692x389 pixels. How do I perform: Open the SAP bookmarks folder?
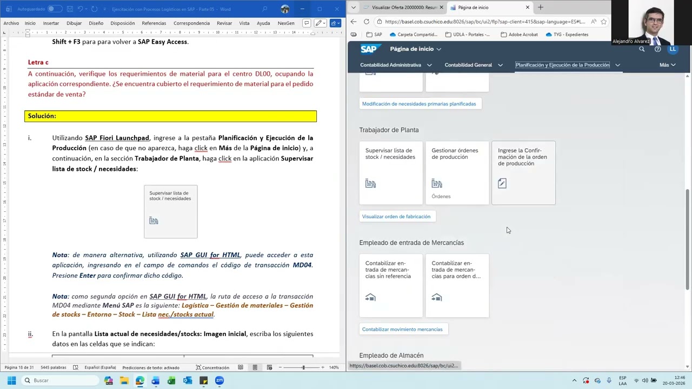[x=374, y=35]
